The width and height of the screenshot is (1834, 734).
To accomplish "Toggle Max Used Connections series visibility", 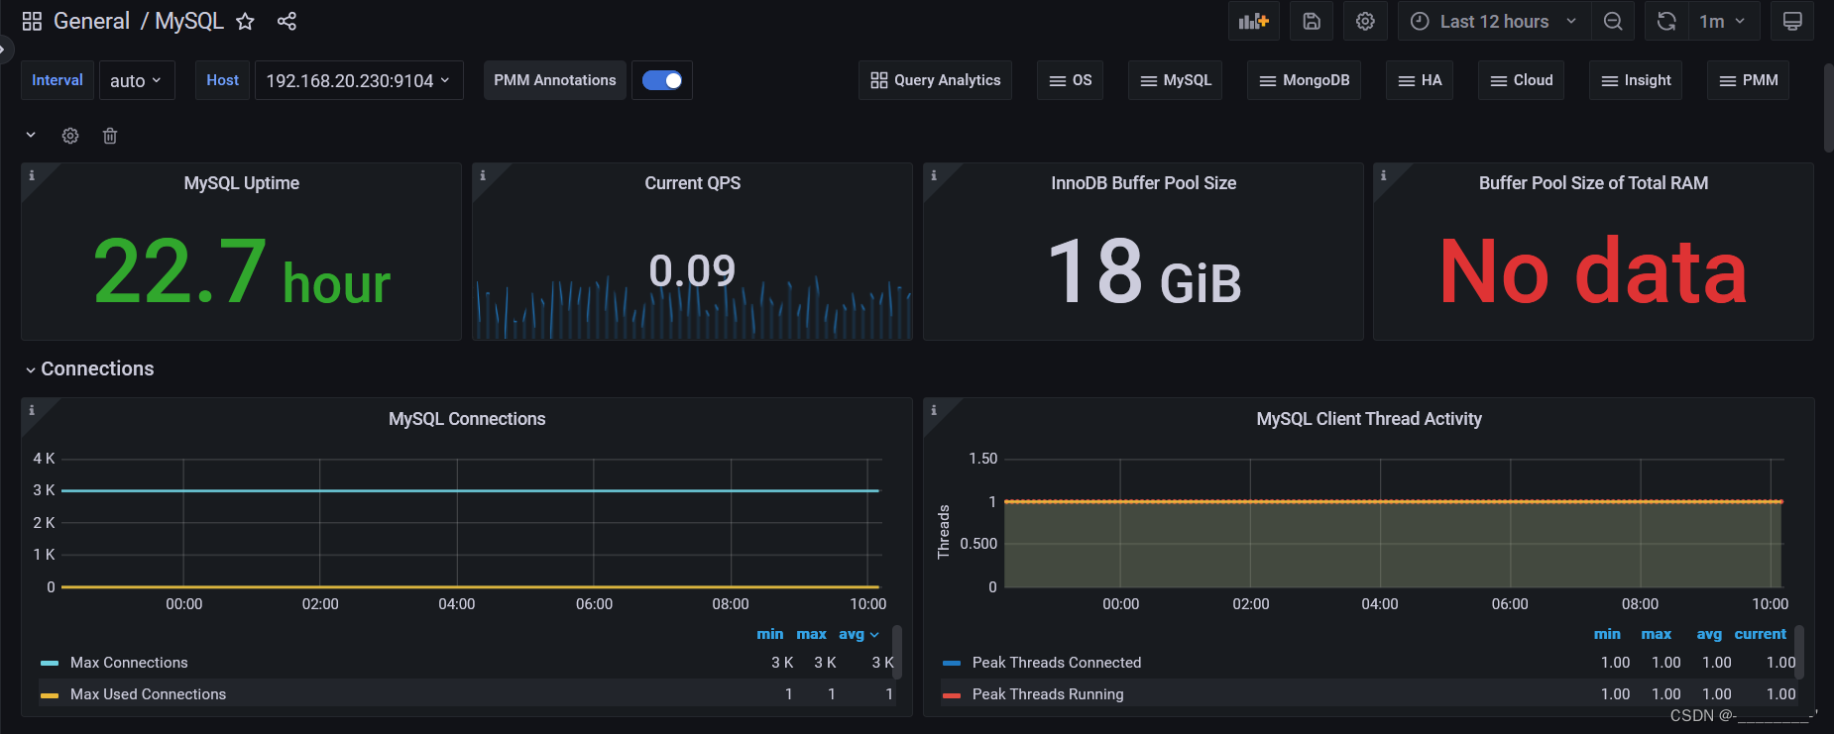I will 148,694.
